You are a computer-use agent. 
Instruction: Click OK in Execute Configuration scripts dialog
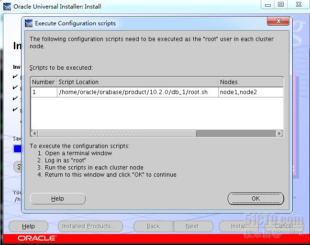click(x=255, y=198)
